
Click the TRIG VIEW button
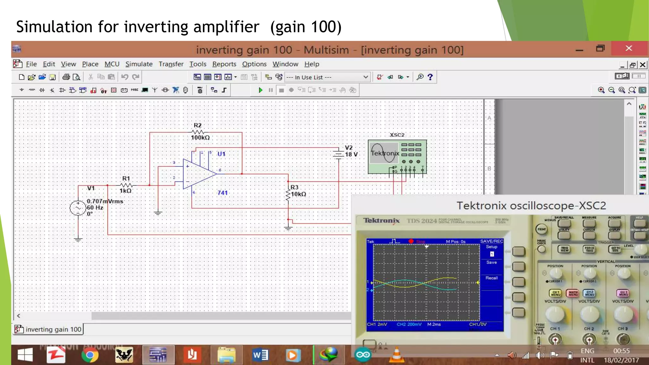point(564,249)
